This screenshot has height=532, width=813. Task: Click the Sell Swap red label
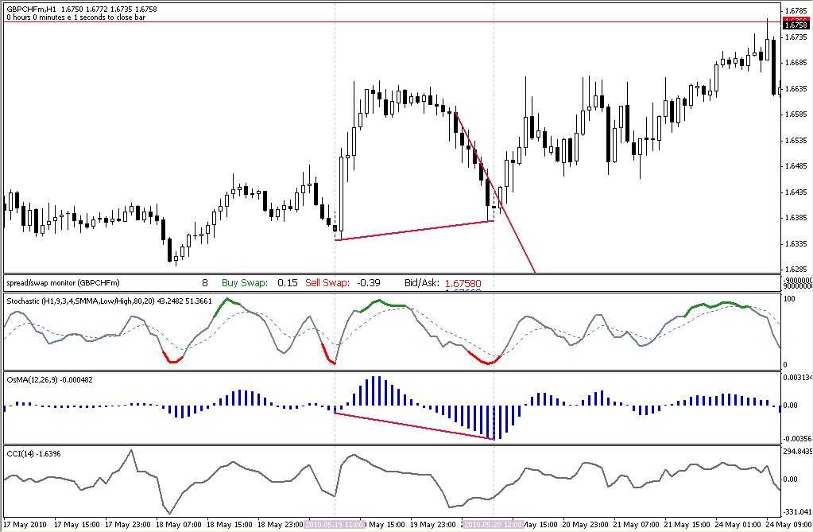[327, 283]
